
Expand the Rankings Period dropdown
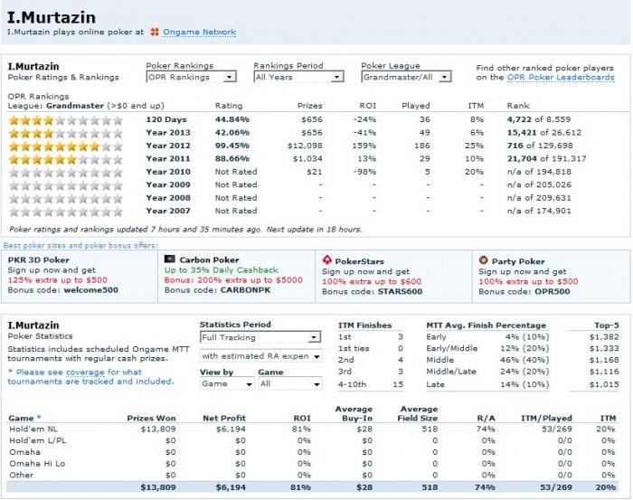tap(298, 78)
